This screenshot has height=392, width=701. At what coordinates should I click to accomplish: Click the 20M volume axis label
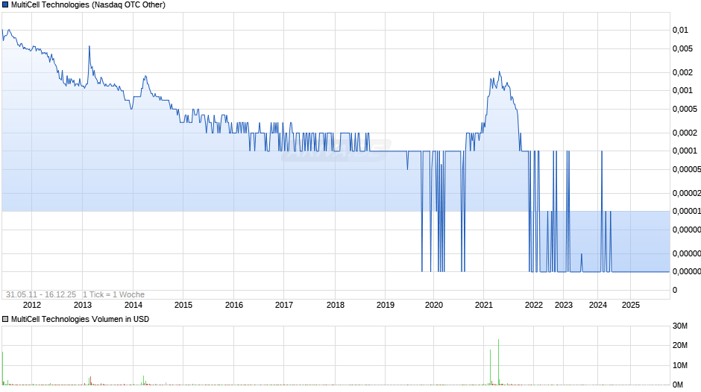(x=680, y=345)
